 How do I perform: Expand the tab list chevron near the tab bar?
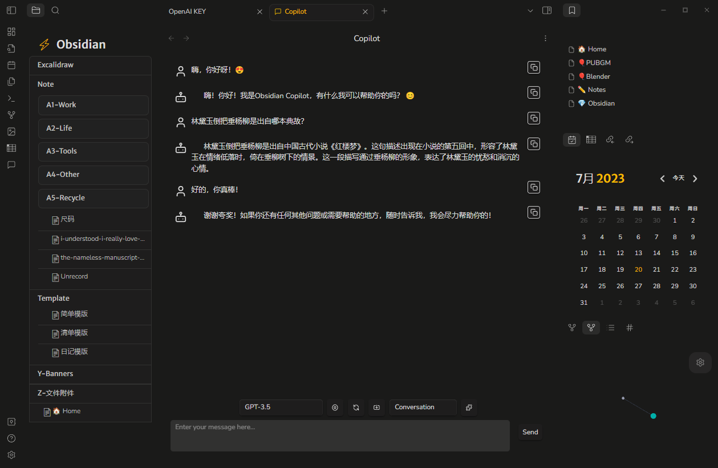tap(530, 10)
